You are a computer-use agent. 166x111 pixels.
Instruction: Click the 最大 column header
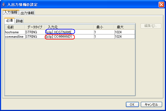click(124, 27)
